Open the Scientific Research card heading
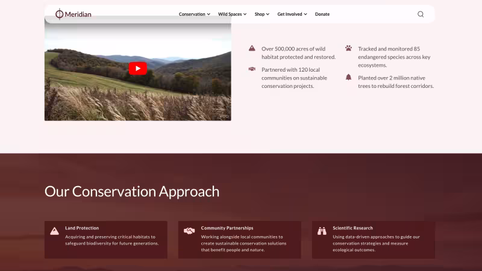The height and width of the screenshot is (271, 482). coord(352,228)
